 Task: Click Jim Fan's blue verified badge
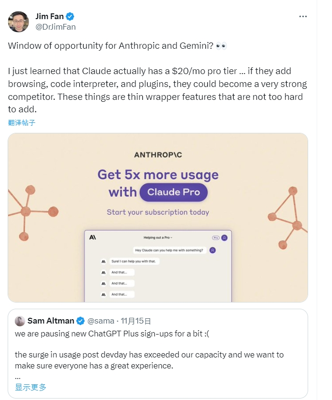click(x=70, y=17)
